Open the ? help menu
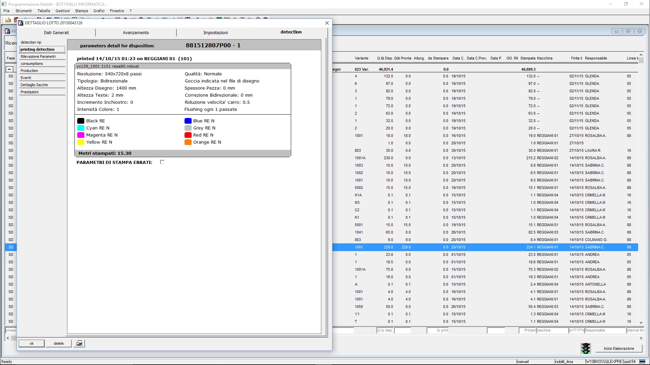This screenshot has width=650, height=365. pyautogui.click(x=130, y=11)
